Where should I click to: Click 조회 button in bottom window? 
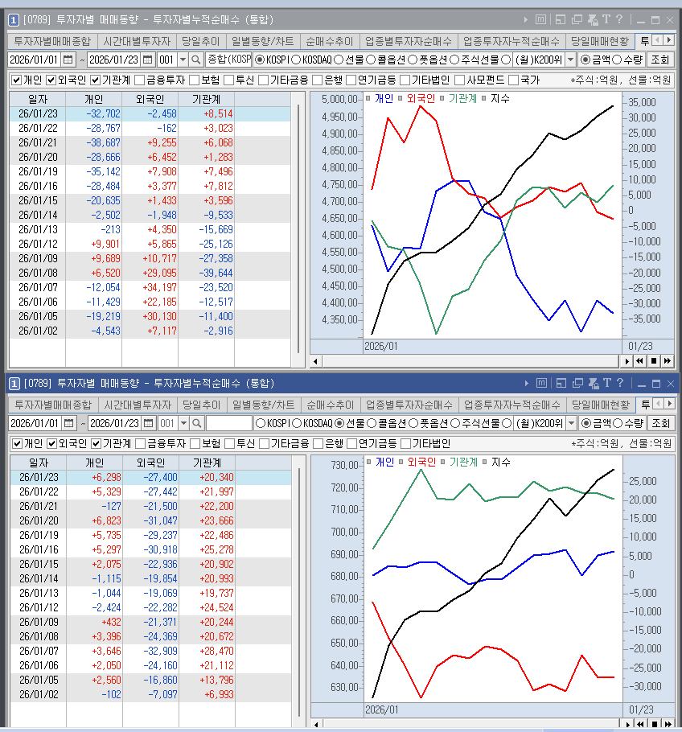tap(661, 423)
